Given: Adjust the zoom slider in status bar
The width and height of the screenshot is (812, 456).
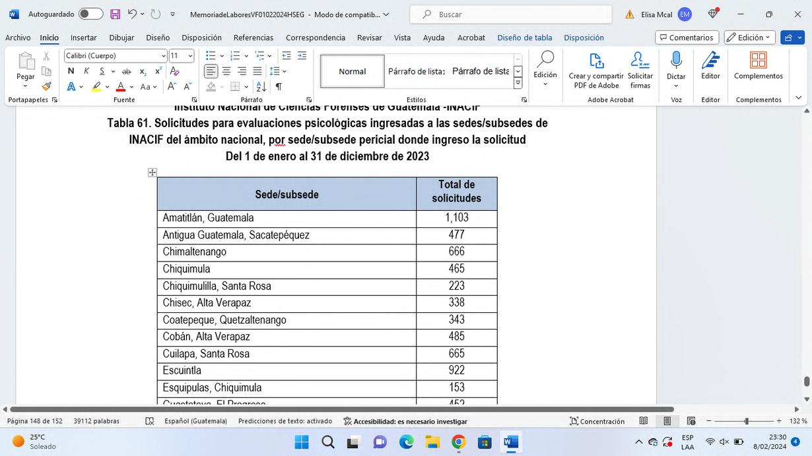Looking at the screenshot, I should (x=747, y=421).
